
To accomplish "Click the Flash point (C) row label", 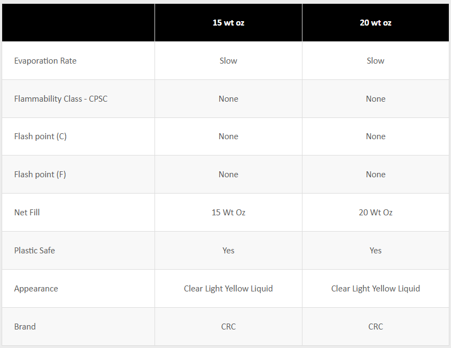I will click(x=40, y=136).
